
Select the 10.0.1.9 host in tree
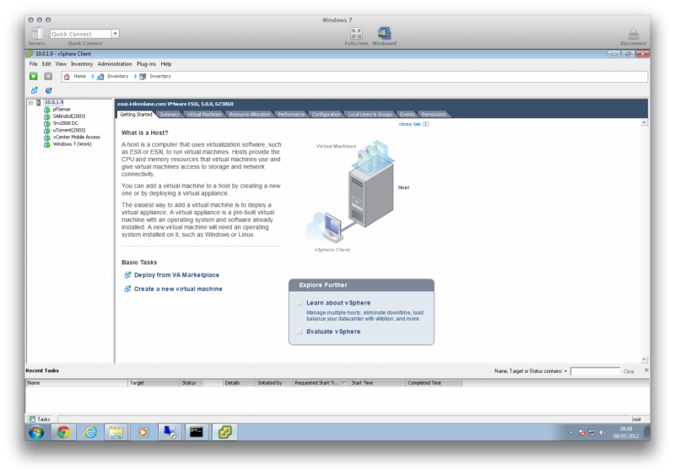(54, 102)
